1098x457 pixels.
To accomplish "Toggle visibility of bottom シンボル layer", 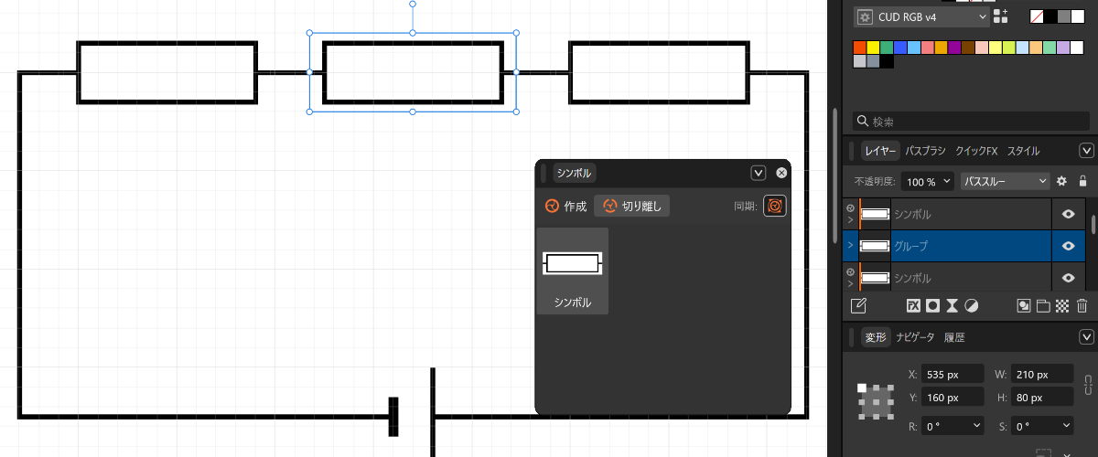I will [x=1068, y=278].
